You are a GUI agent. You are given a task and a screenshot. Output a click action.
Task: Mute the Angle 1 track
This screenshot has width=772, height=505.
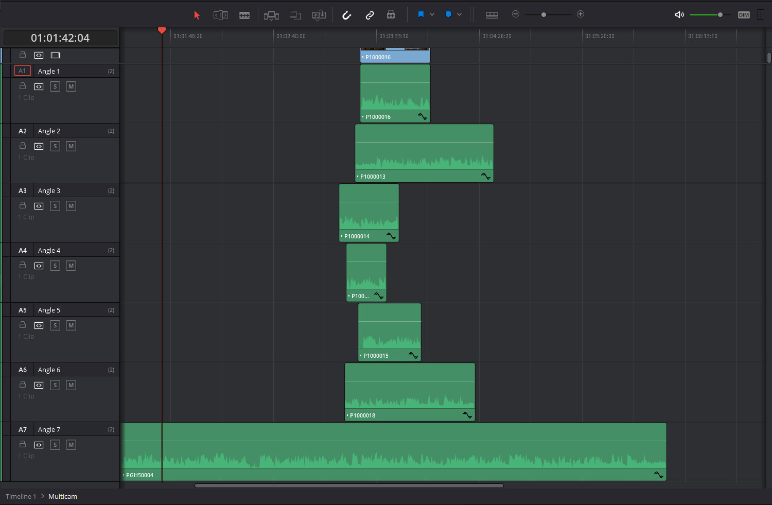click(71, 86)
